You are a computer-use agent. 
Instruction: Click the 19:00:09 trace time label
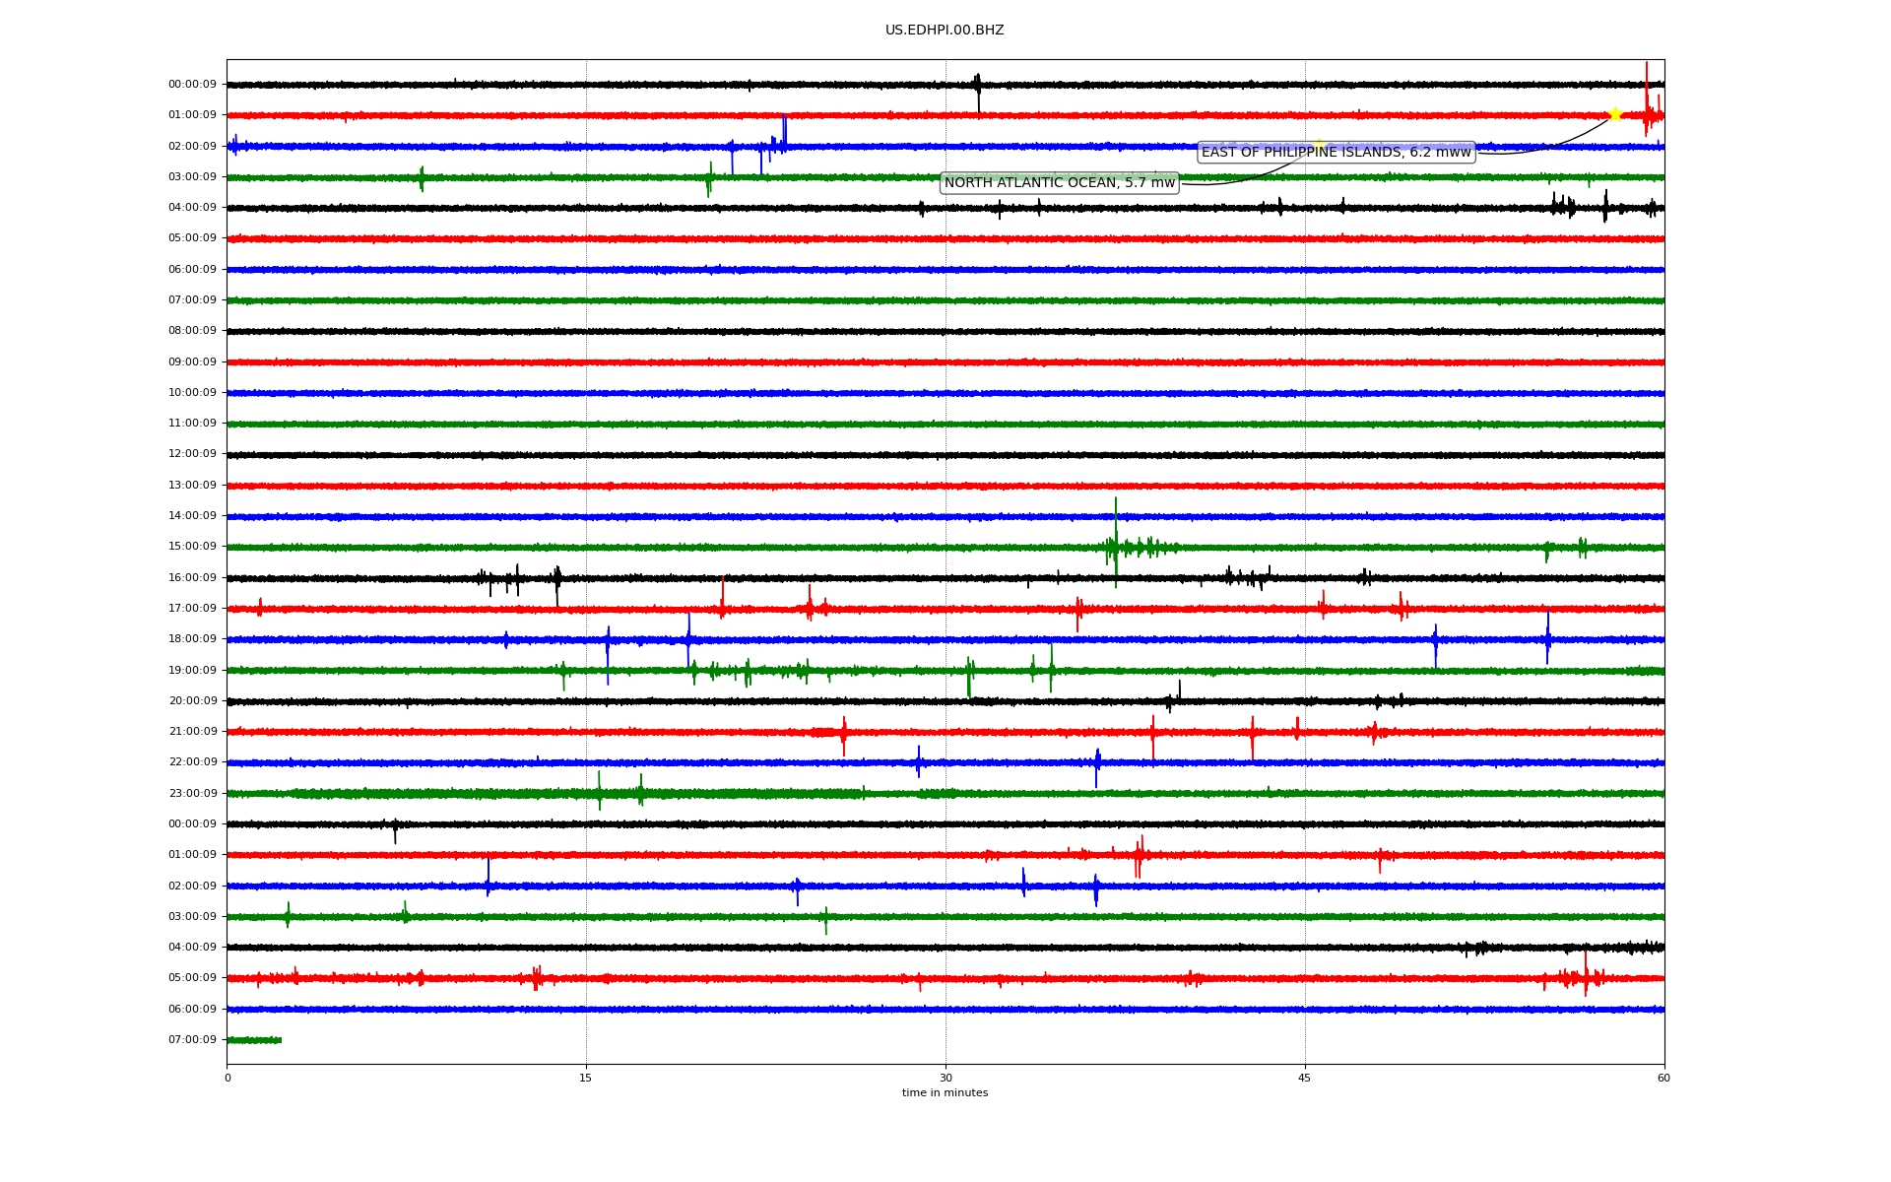(x=192, y=670)
